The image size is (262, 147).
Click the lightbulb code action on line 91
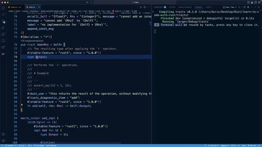pyautogui.click(x=22, y=105)
